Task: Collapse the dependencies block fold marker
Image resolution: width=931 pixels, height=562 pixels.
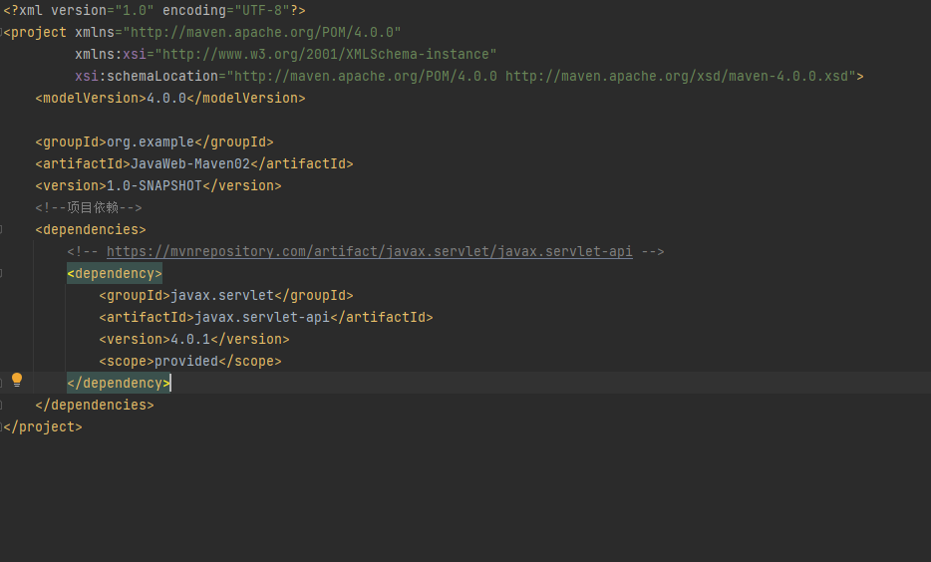Action: [x=4, y=229]
